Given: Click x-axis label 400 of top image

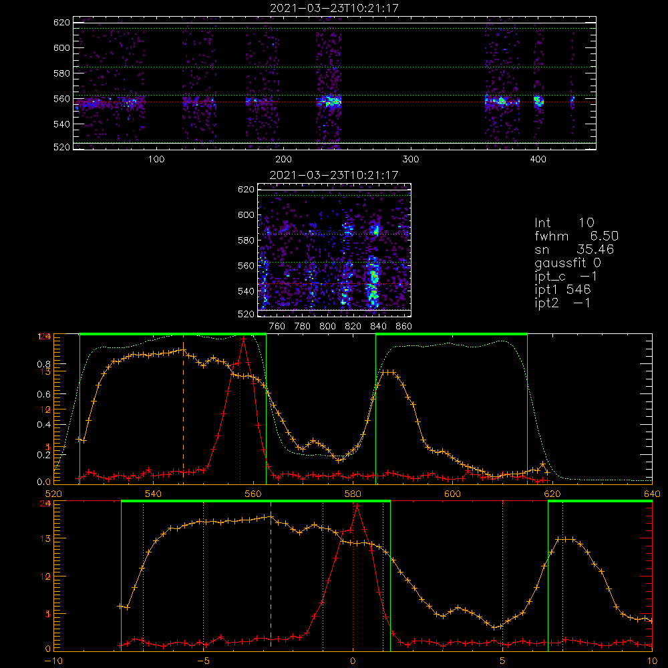Looking at the screenshot, I should coord(538,160).
